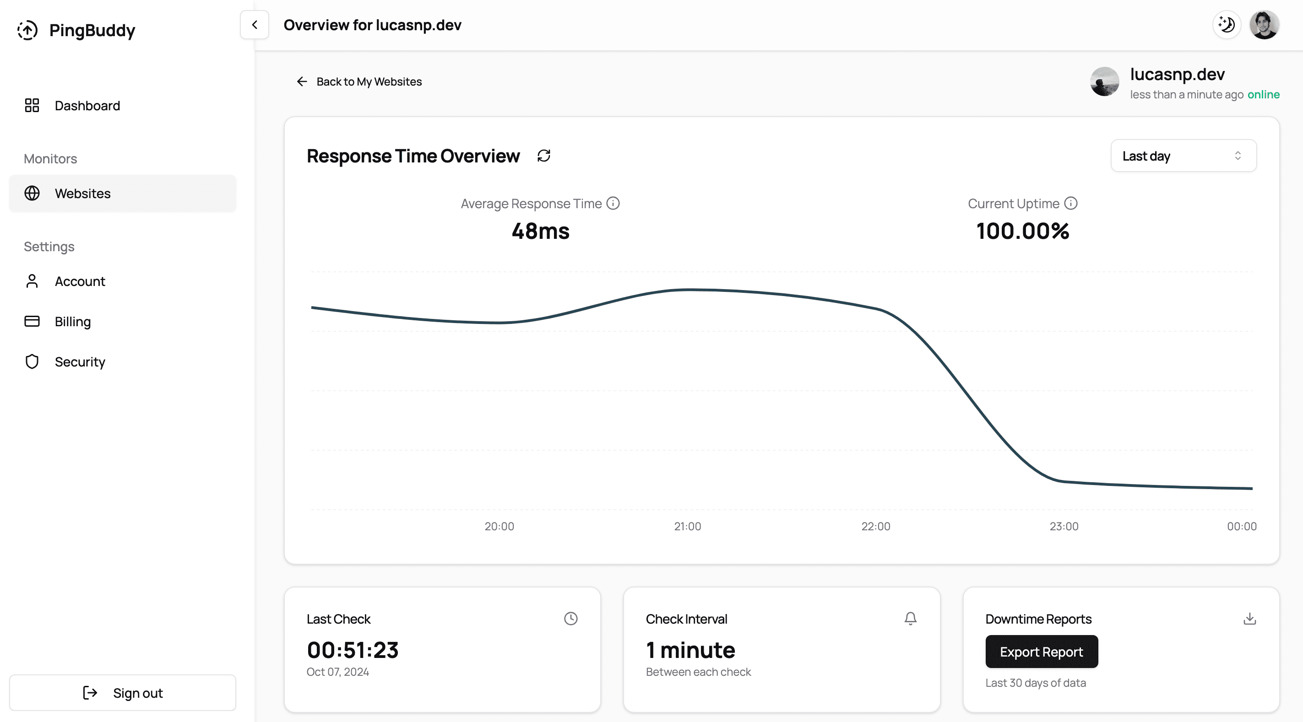
Task: Open the Dashboard page
Action: 122,106
